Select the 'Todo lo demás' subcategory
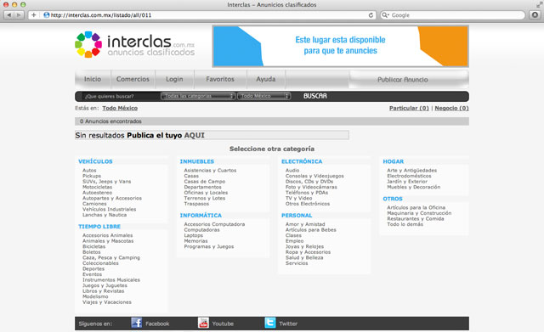This screenshot has width=544, height=332. click(405, 224)
